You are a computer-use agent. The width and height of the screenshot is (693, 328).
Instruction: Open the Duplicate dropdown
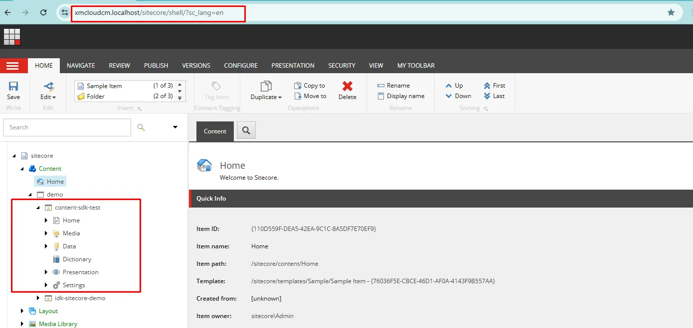point(266,97)
